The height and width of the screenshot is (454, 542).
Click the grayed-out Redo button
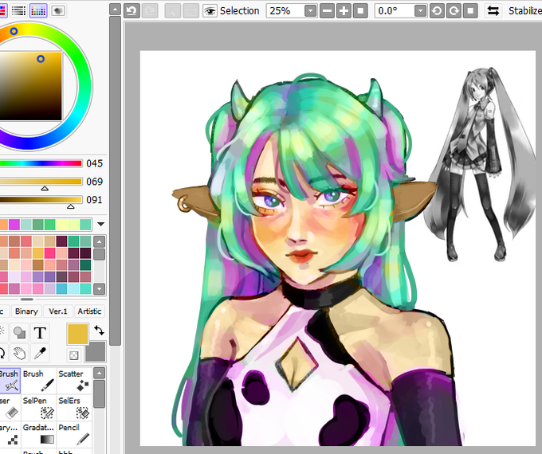click(x=150, y=11)
